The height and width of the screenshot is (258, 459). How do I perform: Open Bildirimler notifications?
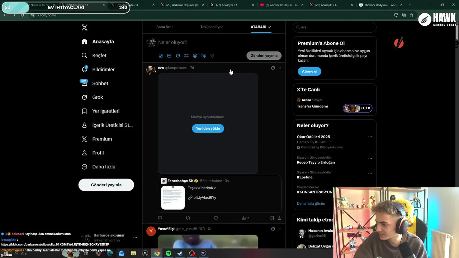[98, 70]
